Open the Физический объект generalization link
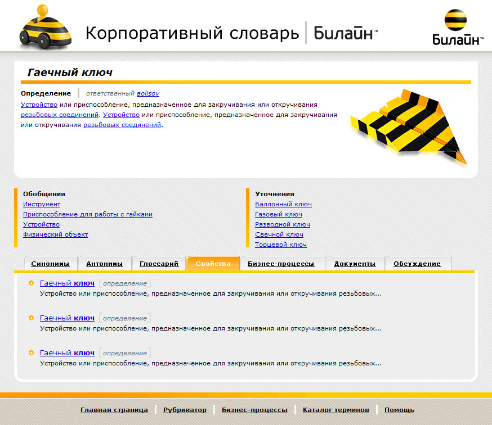This screenshot has height=425, width=492. 55,234
